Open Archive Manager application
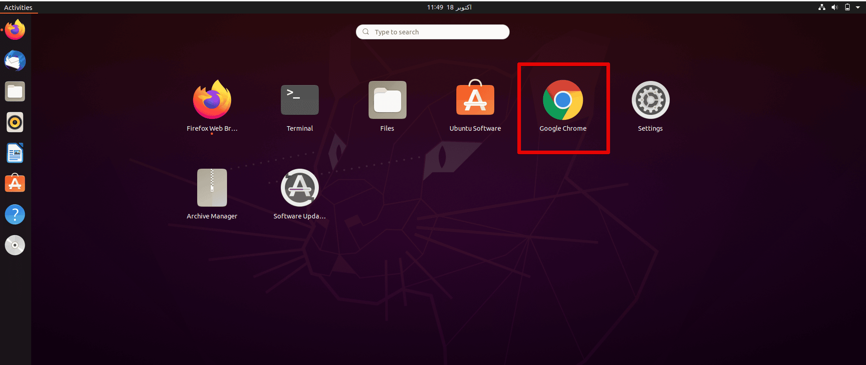 click(212, 188)
